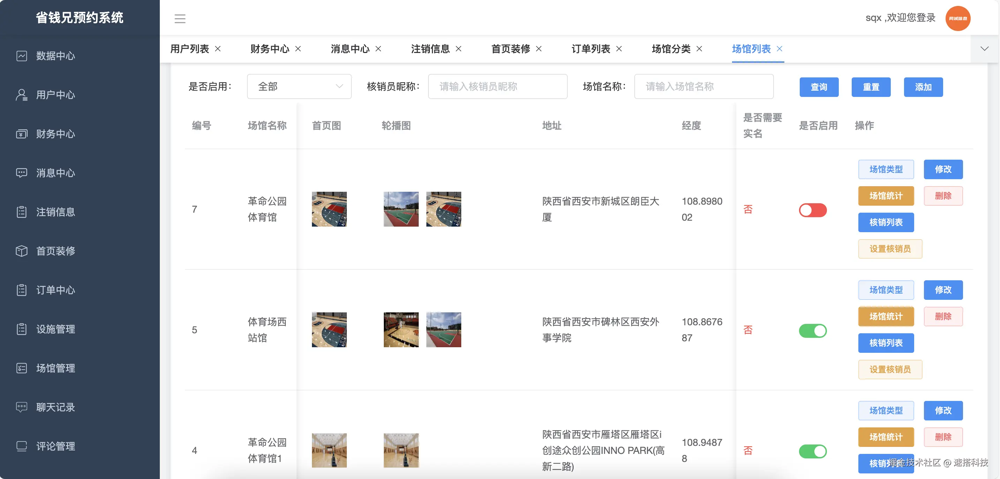This screenshot has width=1000, height=479.
Task: Turn off the toggle for venue number 4
Action: point(813,451)
